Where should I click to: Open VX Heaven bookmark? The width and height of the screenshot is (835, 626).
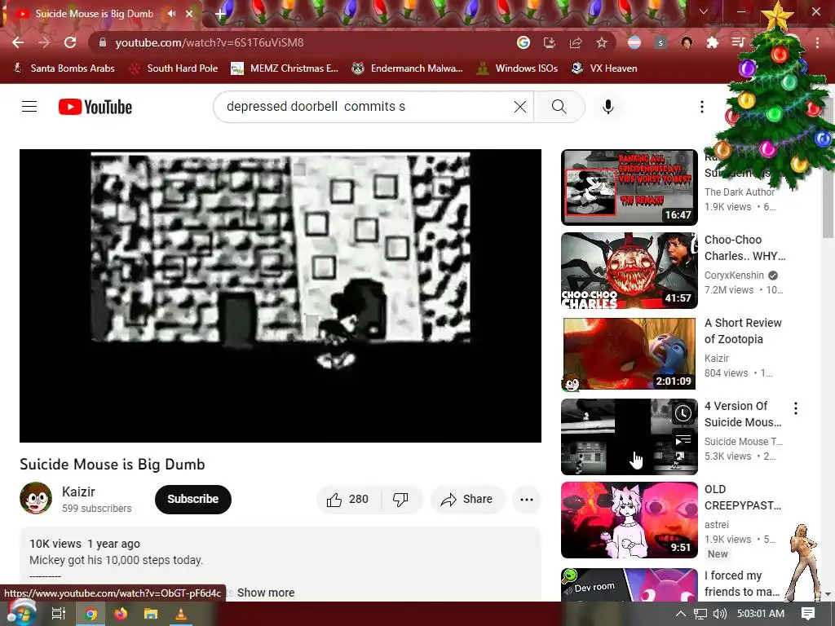tap(604, 68)
